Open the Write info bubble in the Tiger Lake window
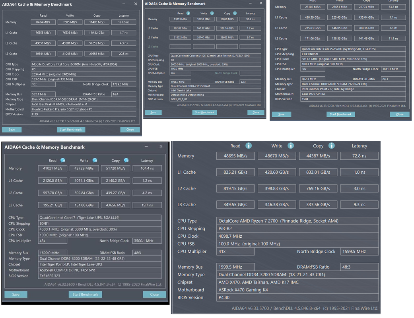Screen dimensions: 414x318 (95, 160)
